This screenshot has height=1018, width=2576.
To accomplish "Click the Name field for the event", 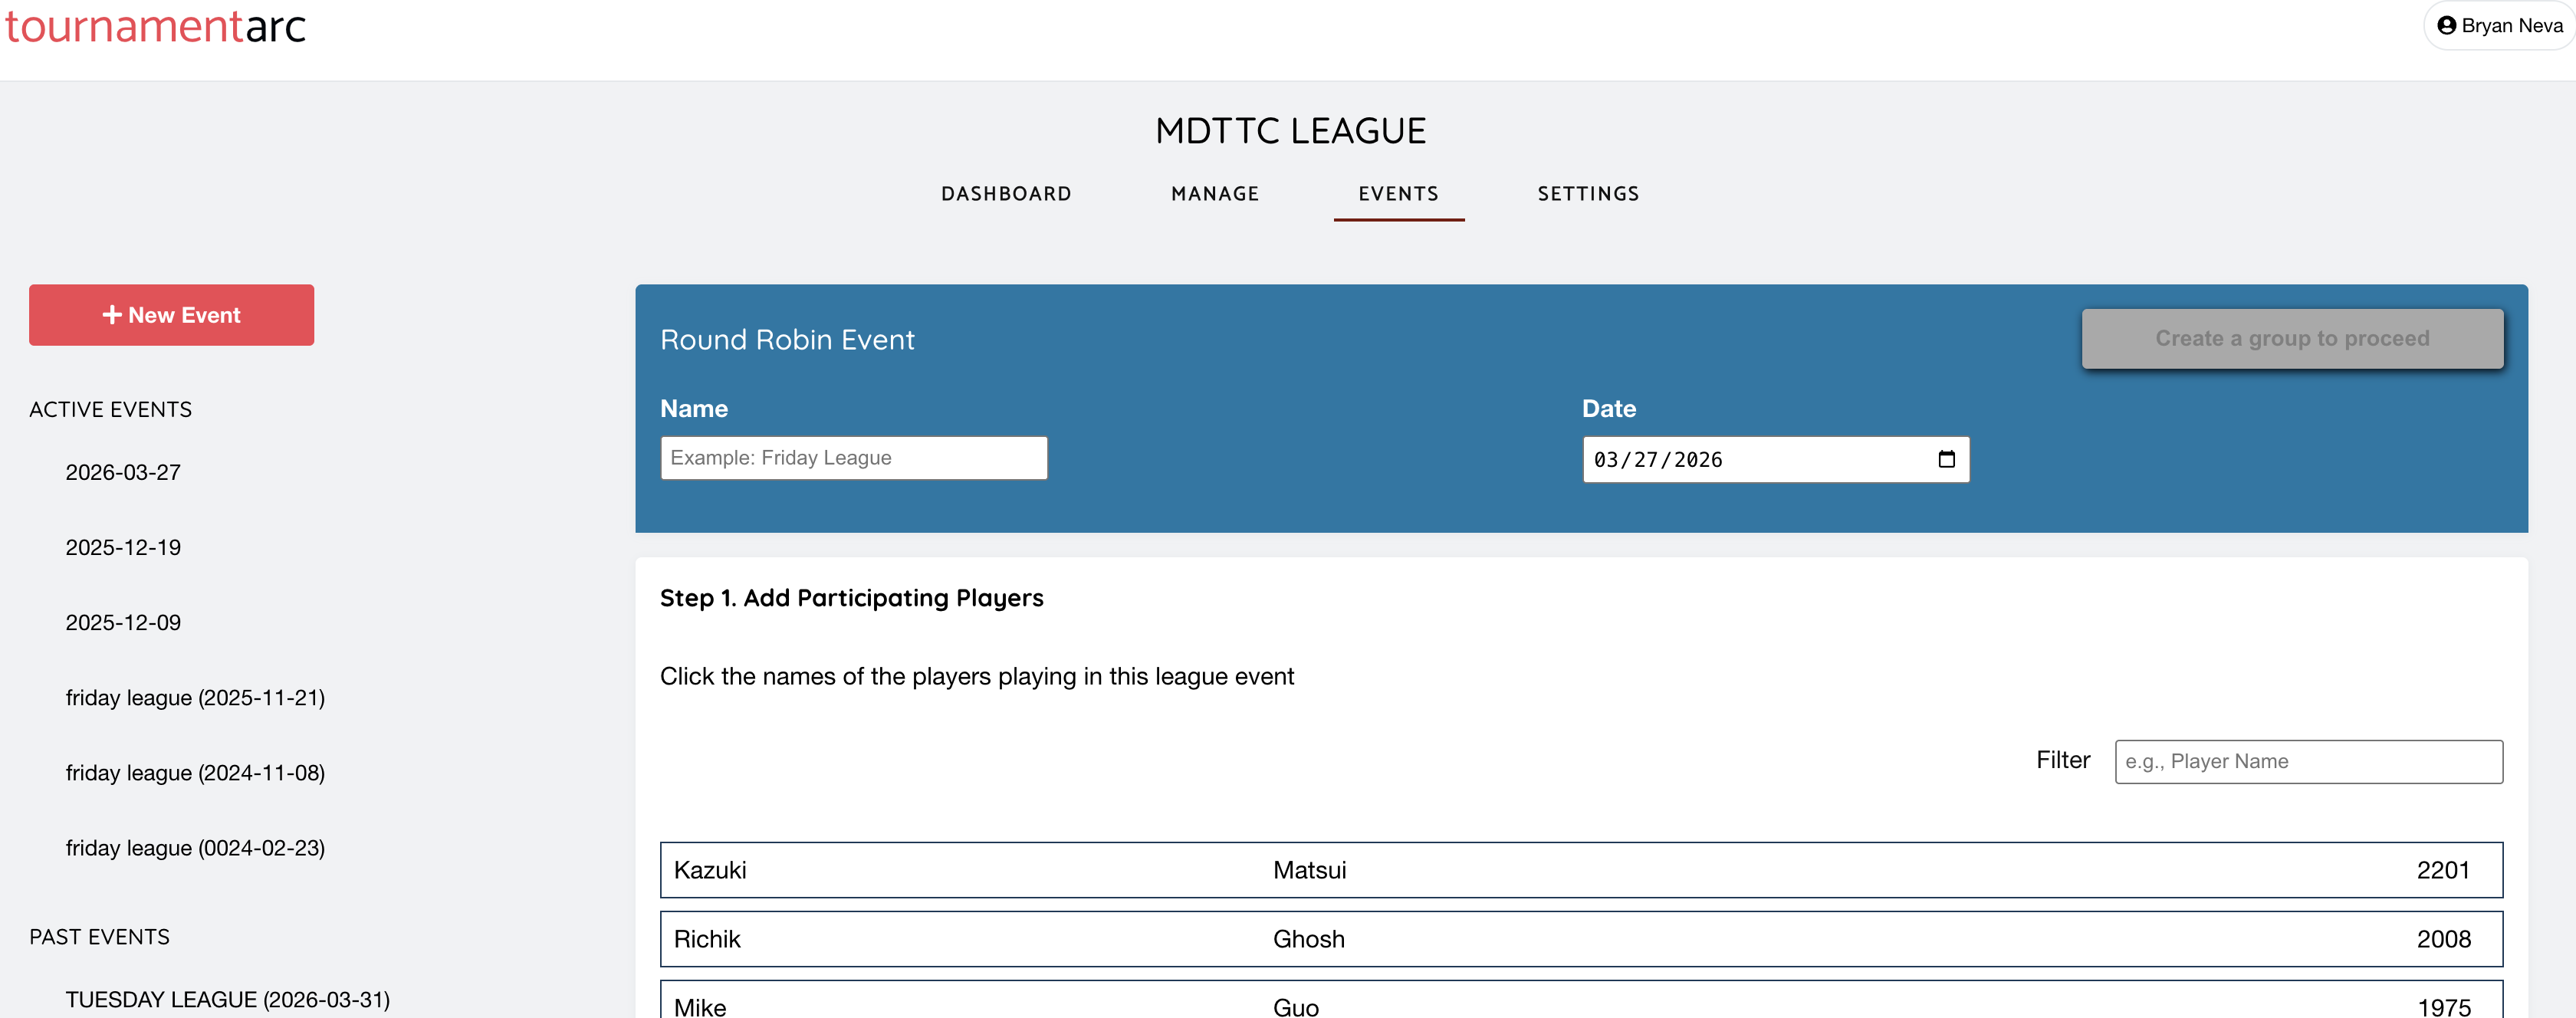I will pyautogui.click(x=853, y=457).
